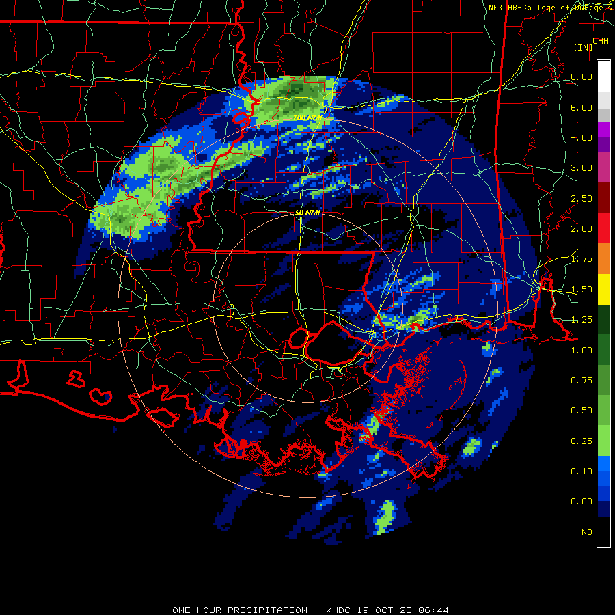Select the 3.00 legend value
The height and width of the screenshot is (615, 615).
pyautogui.click(x=582, y=168)
